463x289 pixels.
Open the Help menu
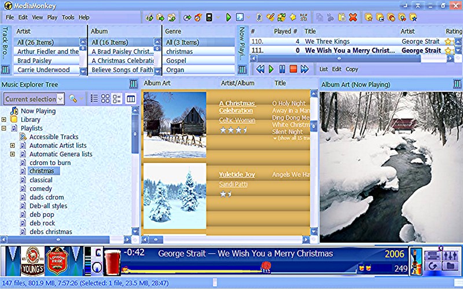[x=84, y=17]
